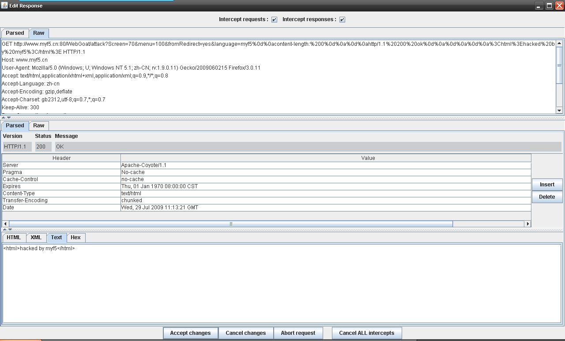565x341 pixels.
Task: Click the 'Accept-Encoding: gzip,deflate' request line
Action: click(37, 92)
